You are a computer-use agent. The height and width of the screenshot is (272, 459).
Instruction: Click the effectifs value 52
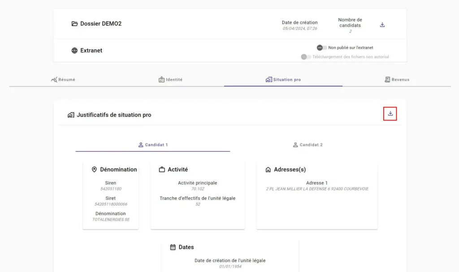click(198, 204)
